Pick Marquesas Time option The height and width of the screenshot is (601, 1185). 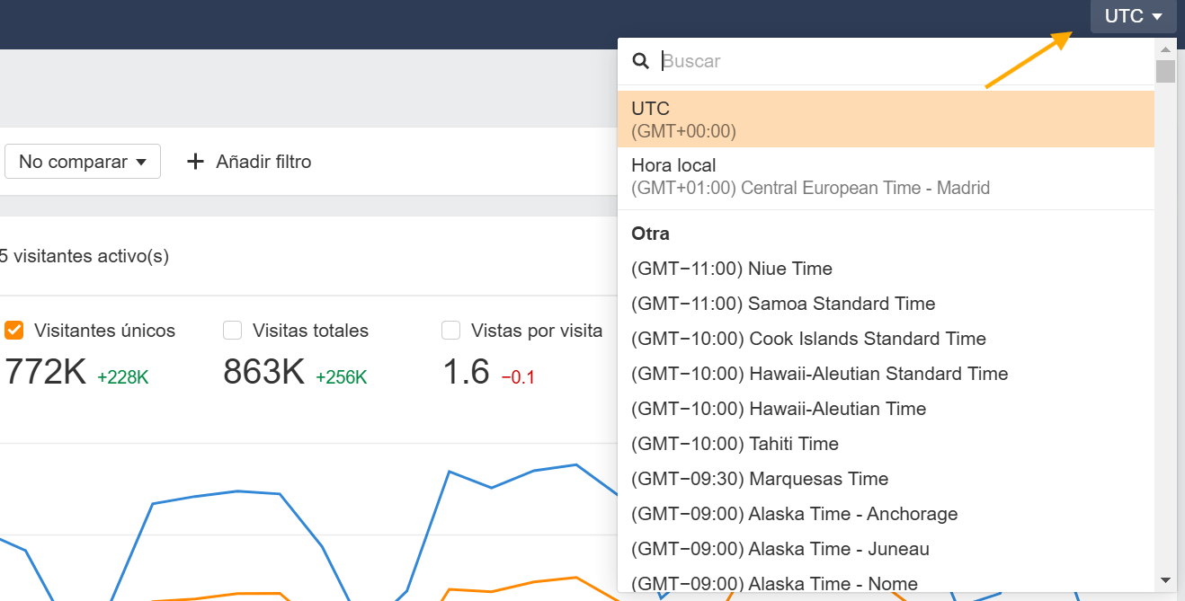(760, 479)
